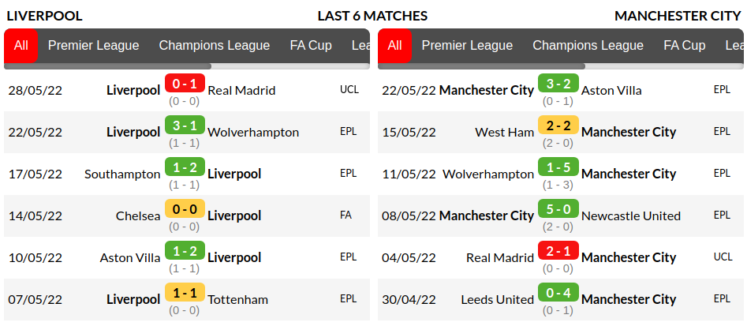
Task: Select Liverpool's red All tab
Action: coord(21,46)
